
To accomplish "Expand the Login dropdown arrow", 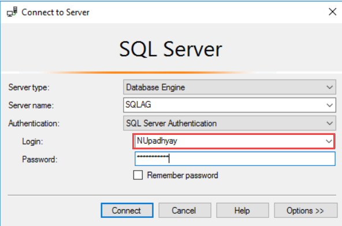I will tap(329, 141).
